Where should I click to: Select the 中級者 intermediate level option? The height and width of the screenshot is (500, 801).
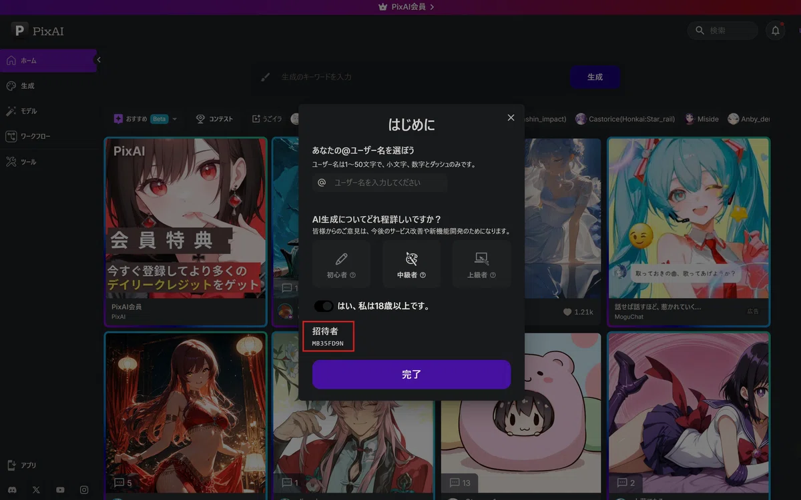click(x=411, y=264)
